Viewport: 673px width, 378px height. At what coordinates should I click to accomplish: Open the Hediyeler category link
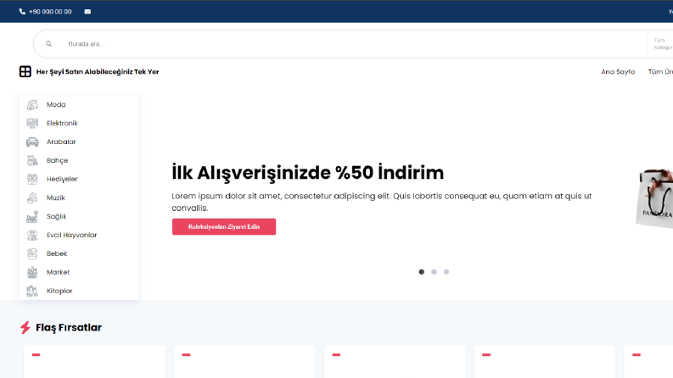[x=62, y=179]
